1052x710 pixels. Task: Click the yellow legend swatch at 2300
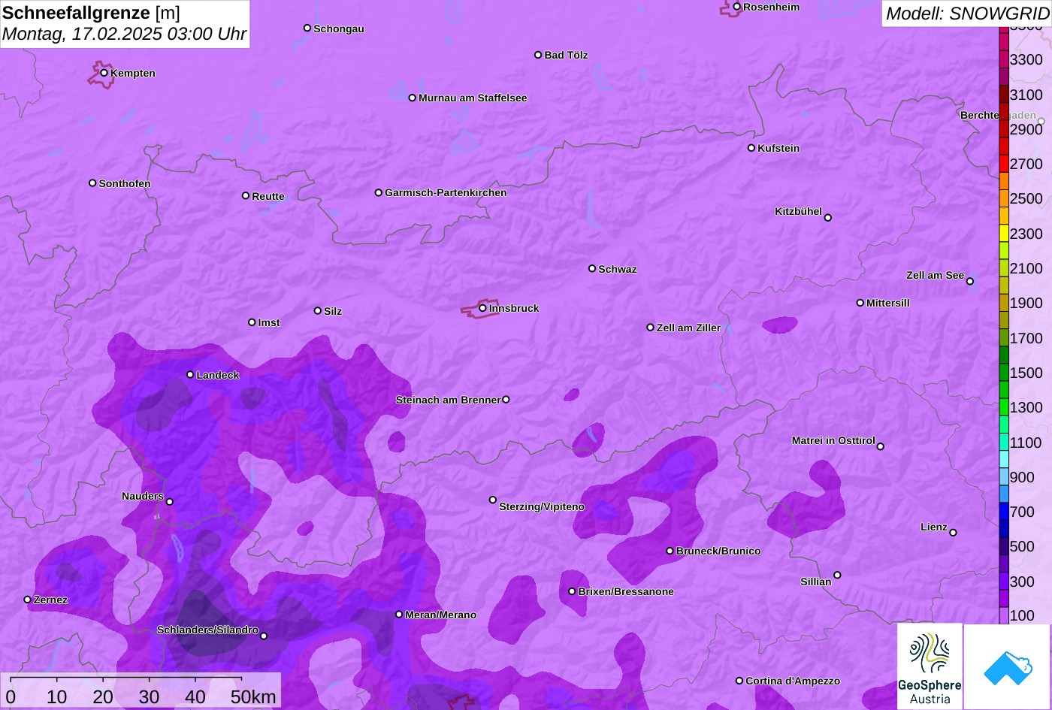(1003, 234)
